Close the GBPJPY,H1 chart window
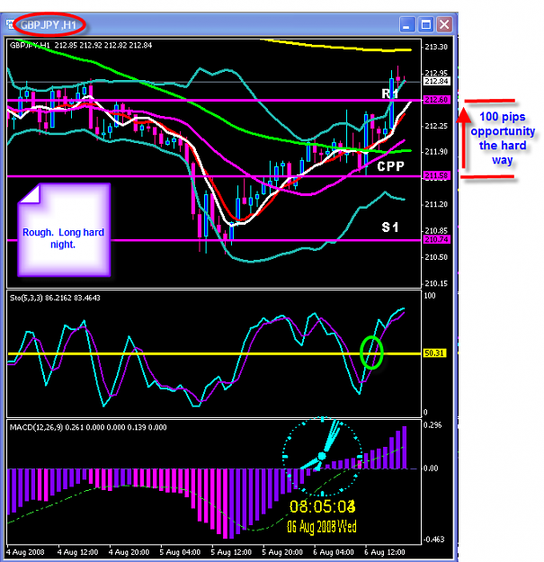544x562 pixels. point(444,25)
